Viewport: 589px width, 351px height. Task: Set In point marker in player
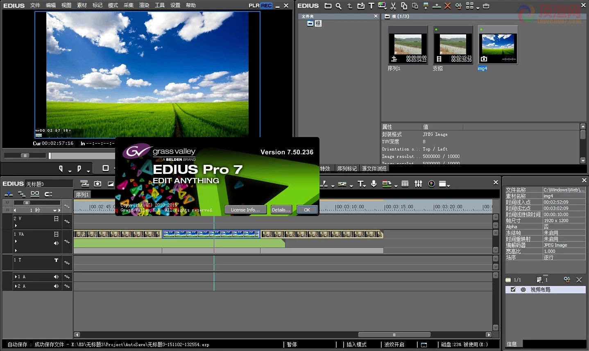[61, 168]
